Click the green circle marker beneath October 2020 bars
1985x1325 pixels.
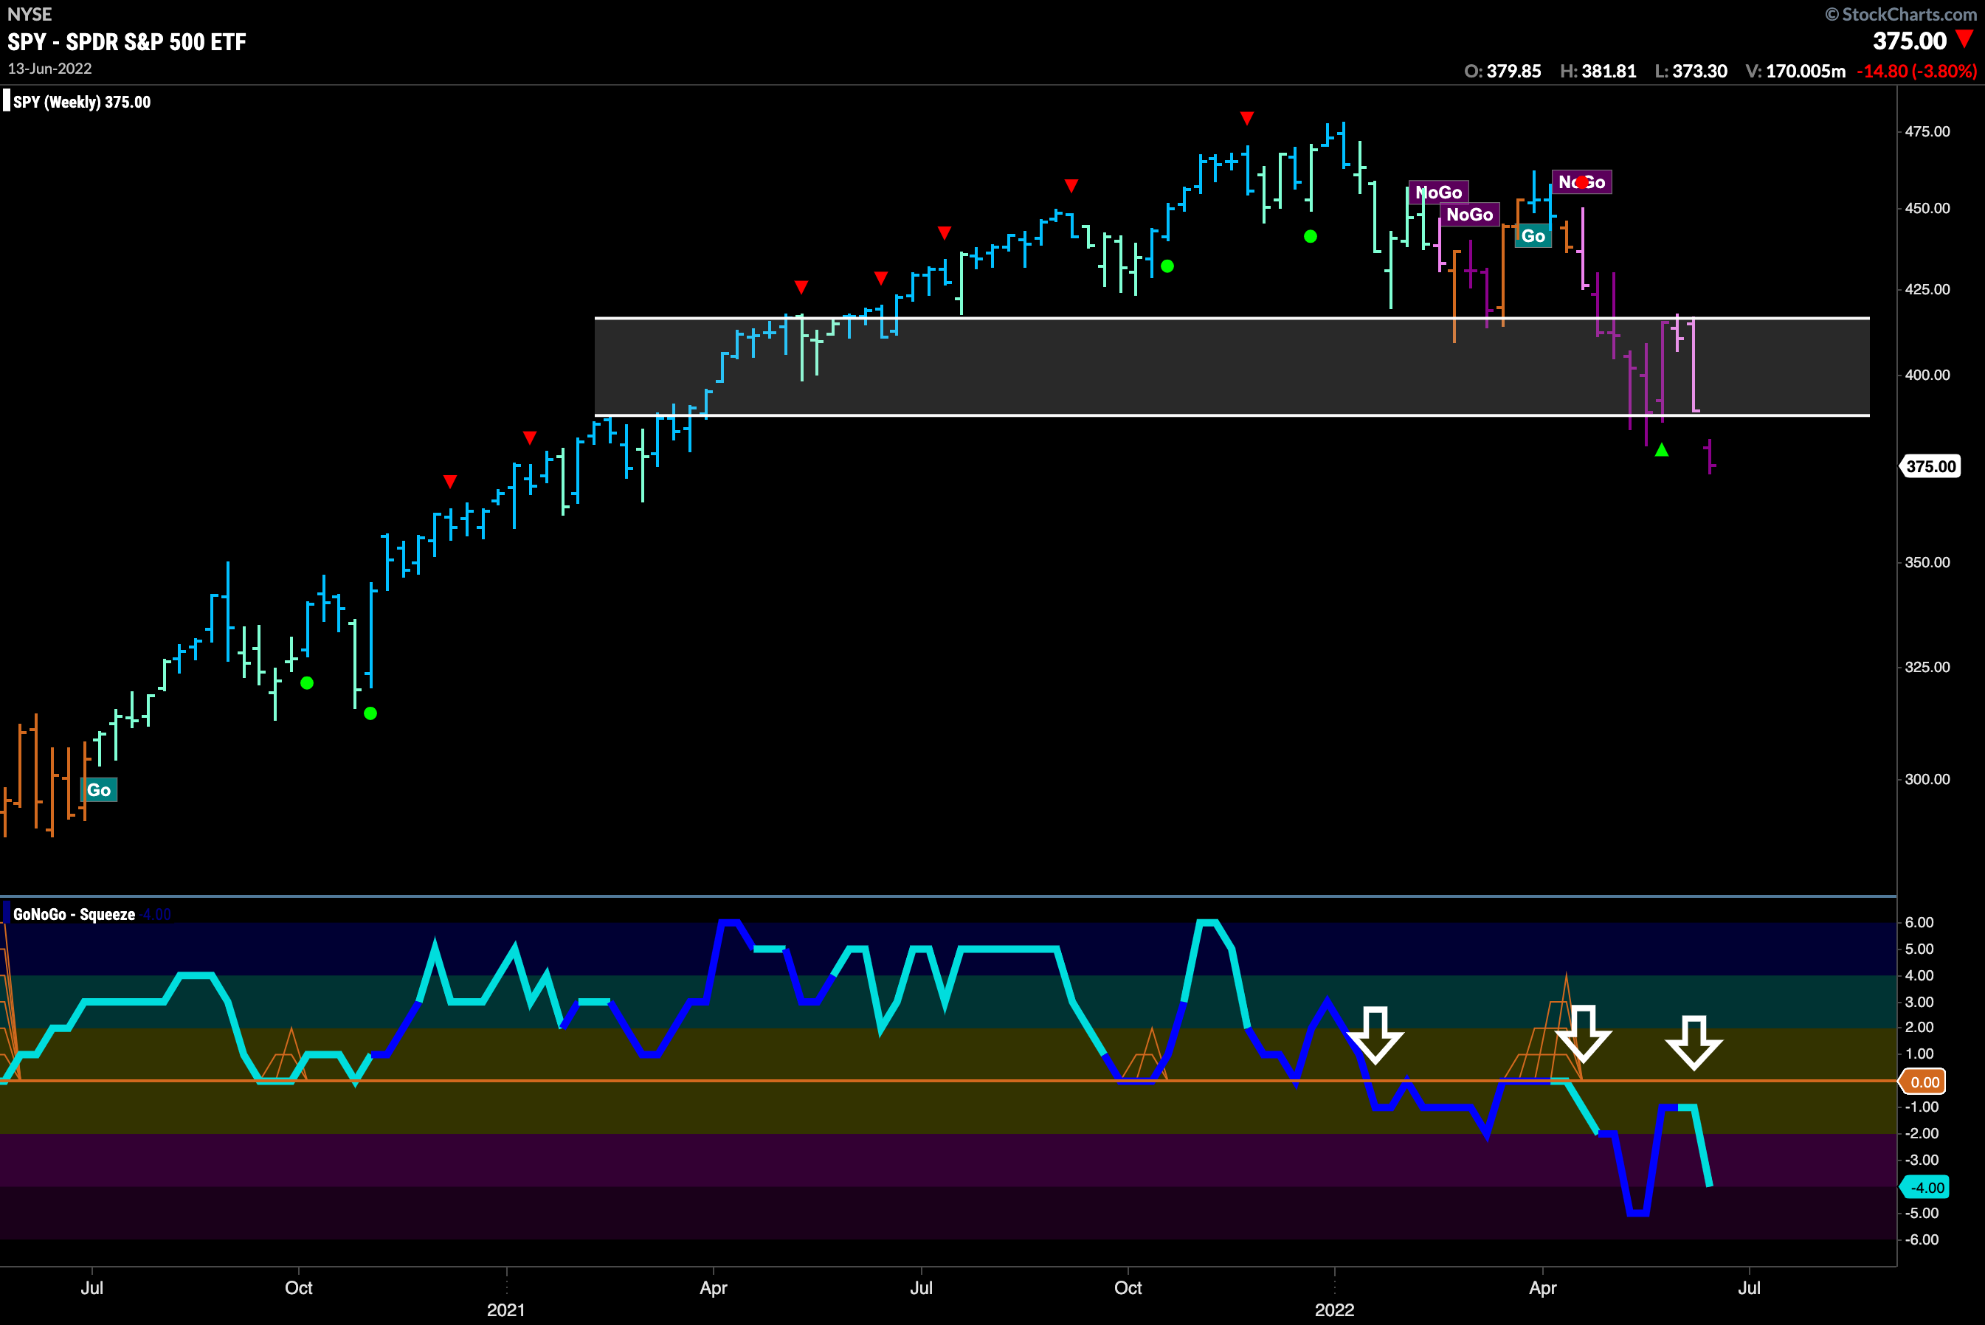[x=307, y=682]
